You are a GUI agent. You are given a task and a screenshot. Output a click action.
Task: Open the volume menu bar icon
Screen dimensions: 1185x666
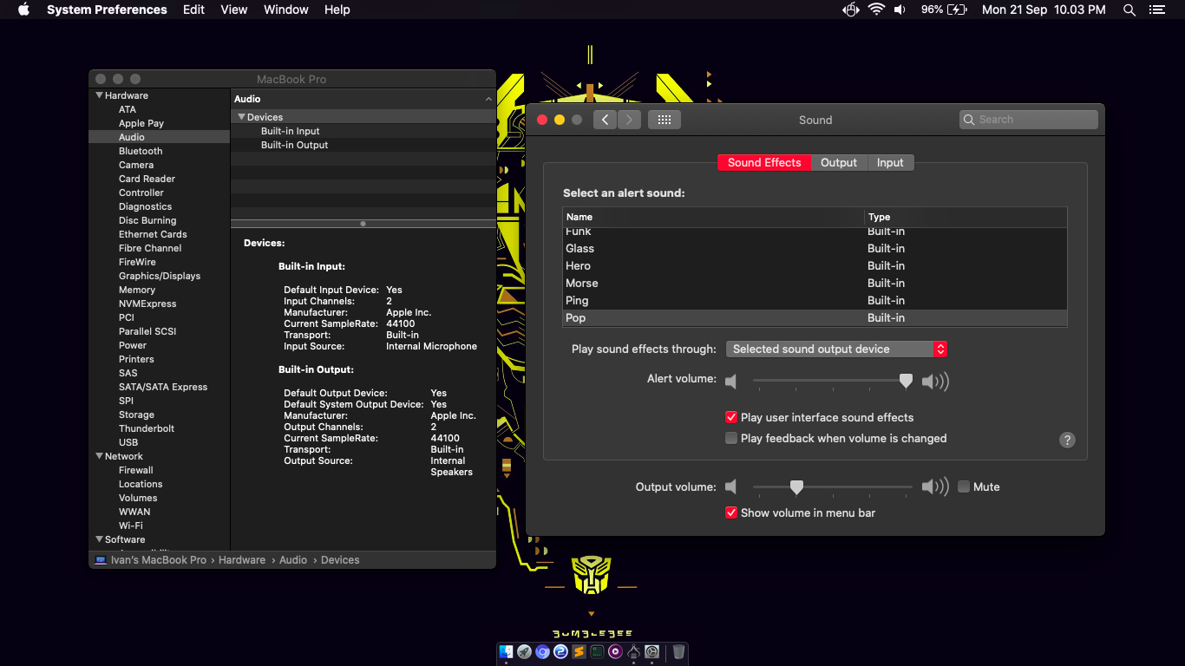[x=900, y=10]
